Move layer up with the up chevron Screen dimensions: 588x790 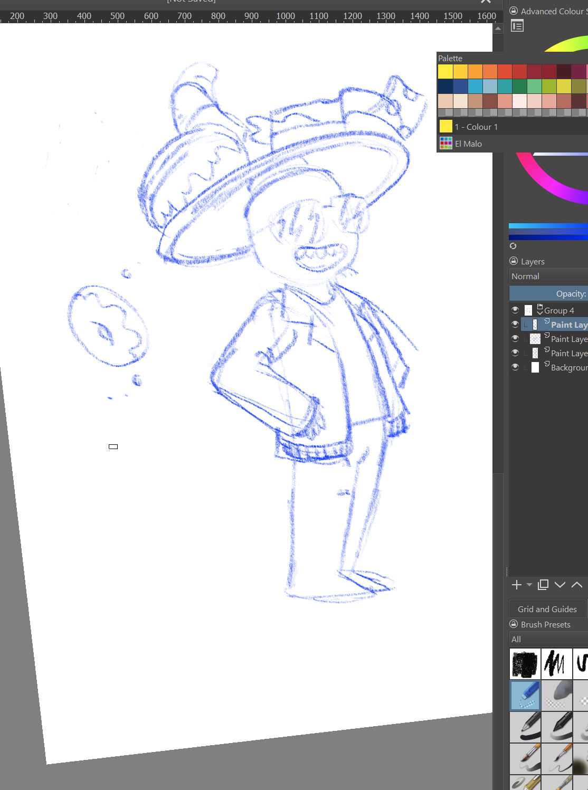pyautogui.click(x=577, y=585)
